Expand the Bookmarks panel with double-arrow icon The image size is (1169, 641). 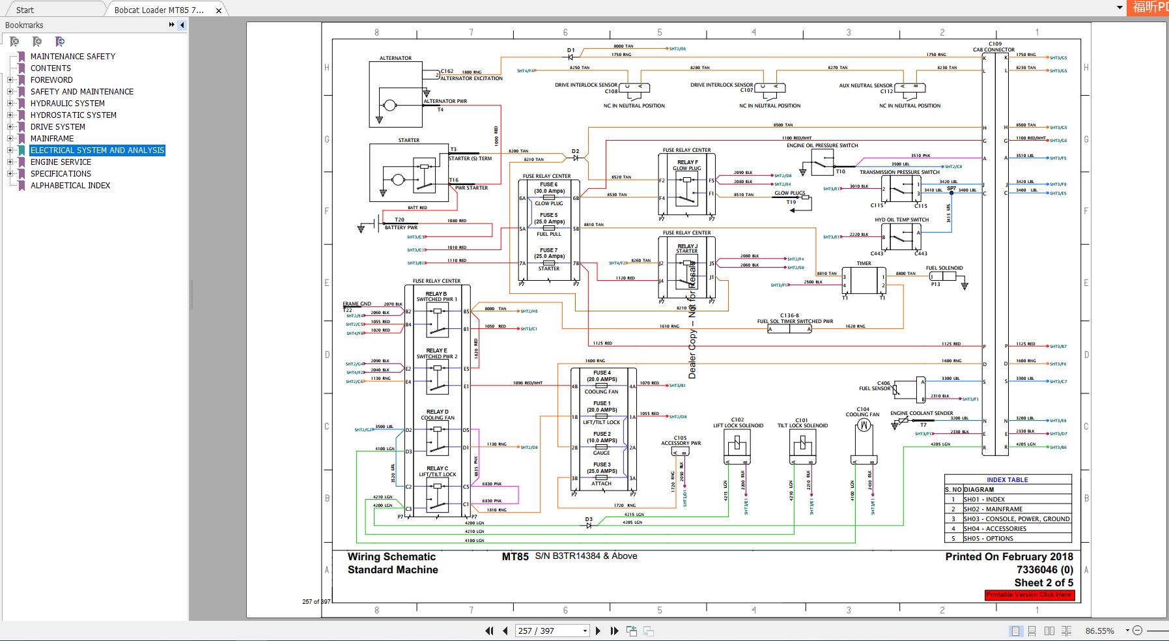[171, 25]
